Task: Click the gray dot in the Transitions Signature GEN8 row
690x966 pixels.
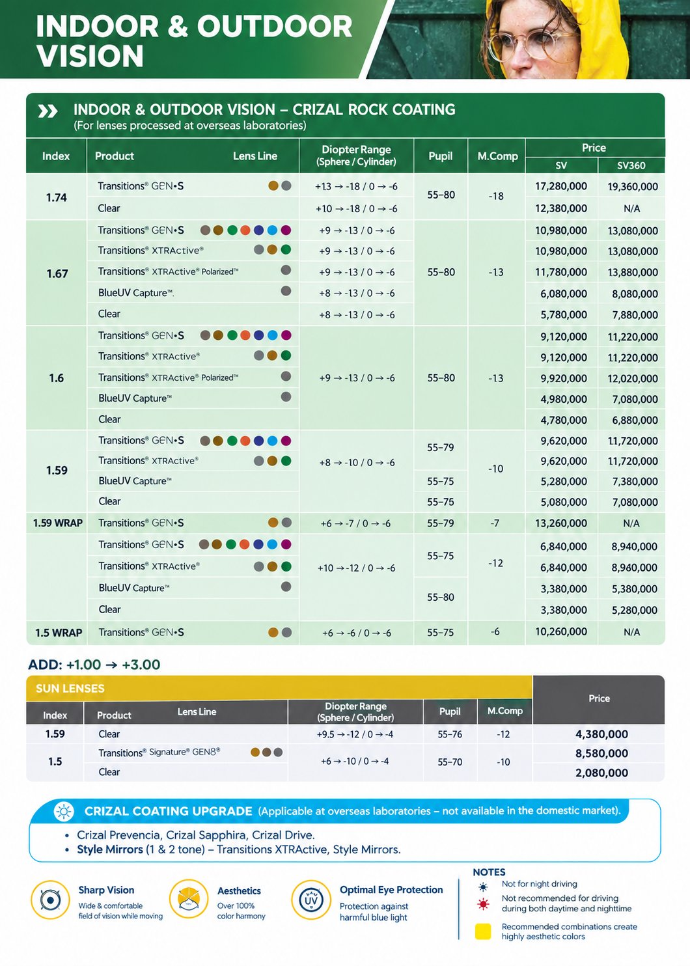Action: 278,752
